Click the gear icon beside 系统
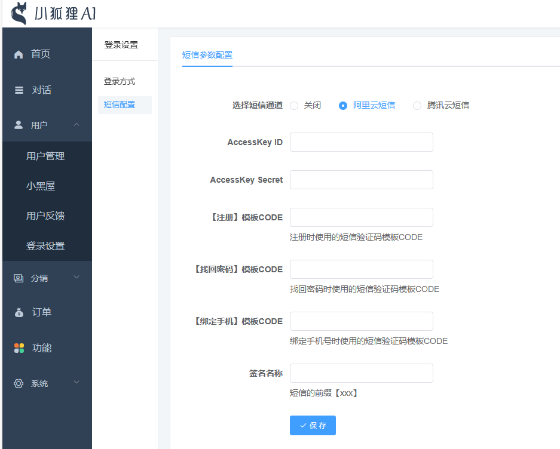The width and height of the screenshot is (560, 449). pyautogui.click(x=19, y=383)
